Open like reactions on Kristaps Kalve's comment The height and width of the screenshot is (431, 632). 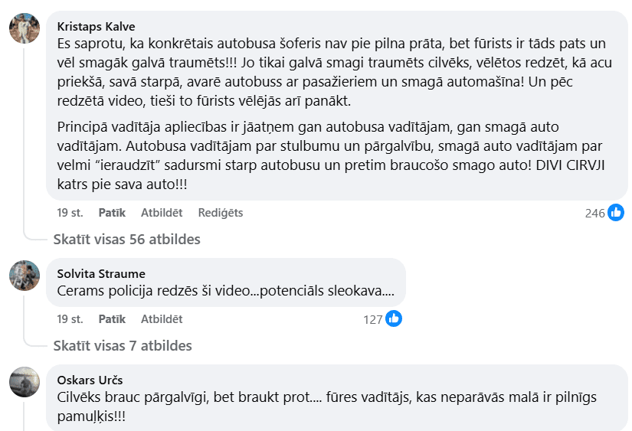click(616, 213)
